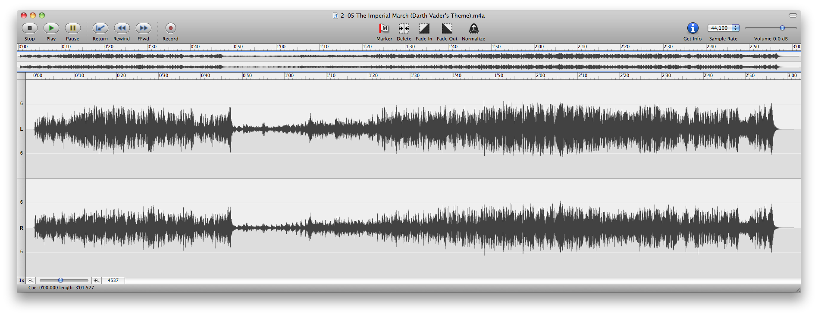Screen dimensions: 818x316
Task: Stop audio playback
Action: click(30, 28)
